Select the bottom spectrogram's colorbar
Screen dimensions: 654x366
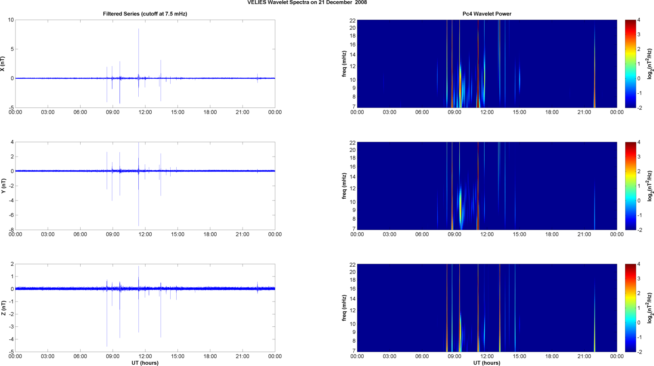630,308
